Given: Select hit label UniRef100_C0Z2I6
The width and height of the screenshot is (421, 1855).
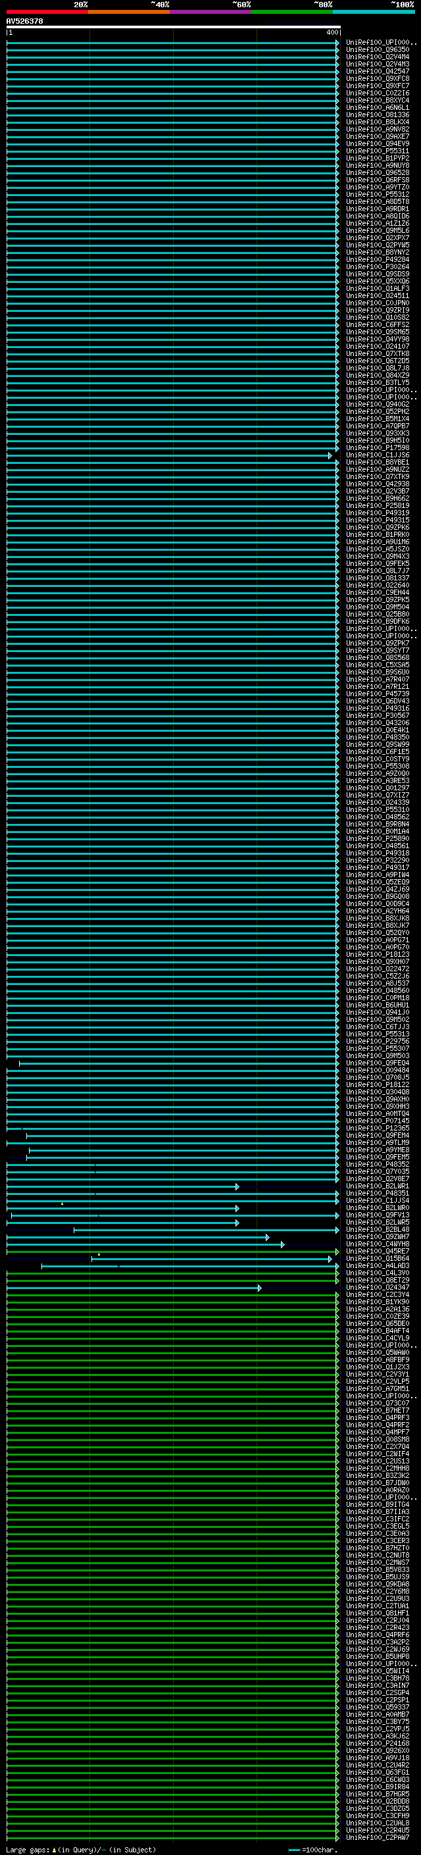Looking at the screenshot, I should click(x=378, y=93).
